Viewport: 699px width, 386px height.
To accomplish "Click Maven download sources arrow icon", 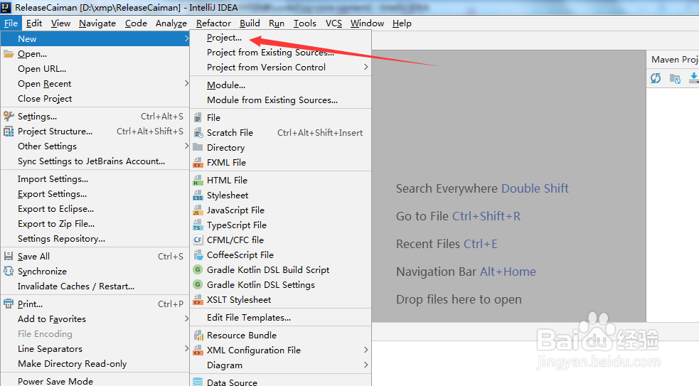I will click(x=693, y=78).
